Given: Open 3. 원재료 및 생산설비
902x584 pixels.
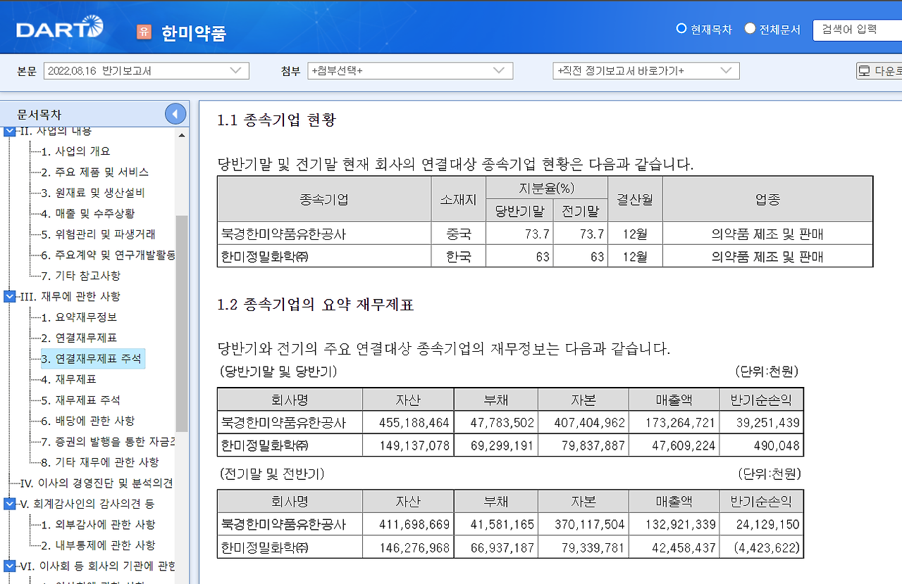Looking at the screenshot, I should tap(93, 193).
